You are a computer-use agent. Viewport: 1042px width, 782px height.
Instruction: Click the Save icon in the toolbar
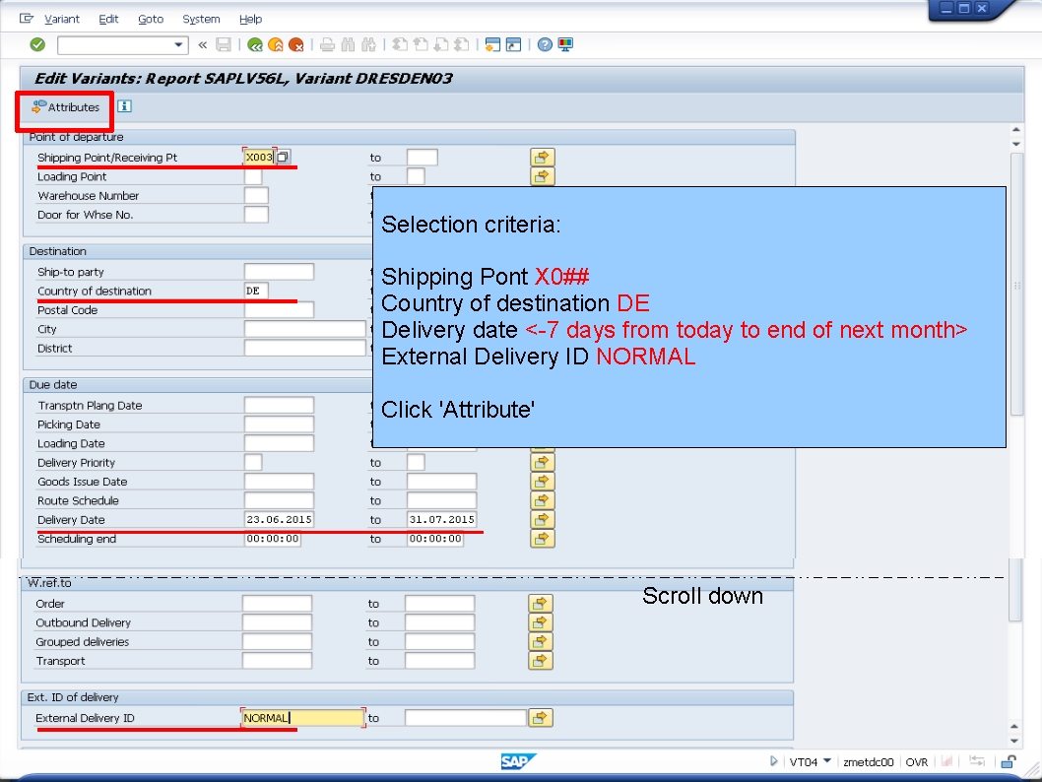223,44
